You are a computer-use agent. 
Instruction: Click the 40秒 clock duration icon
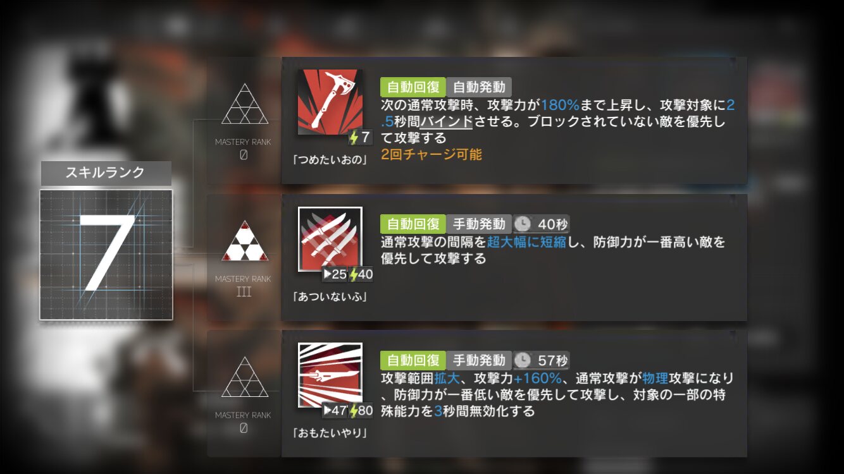(x=523, y=224)
